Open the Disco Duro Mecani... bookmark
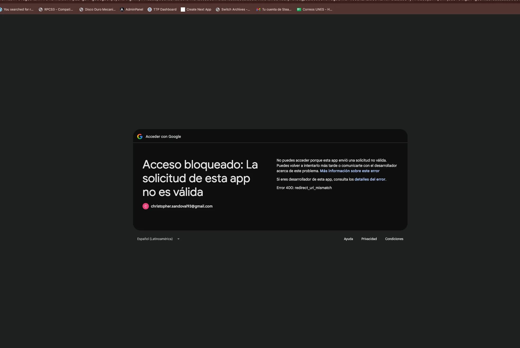This screenshot has width=520, height=348. (x=97, y=10)
